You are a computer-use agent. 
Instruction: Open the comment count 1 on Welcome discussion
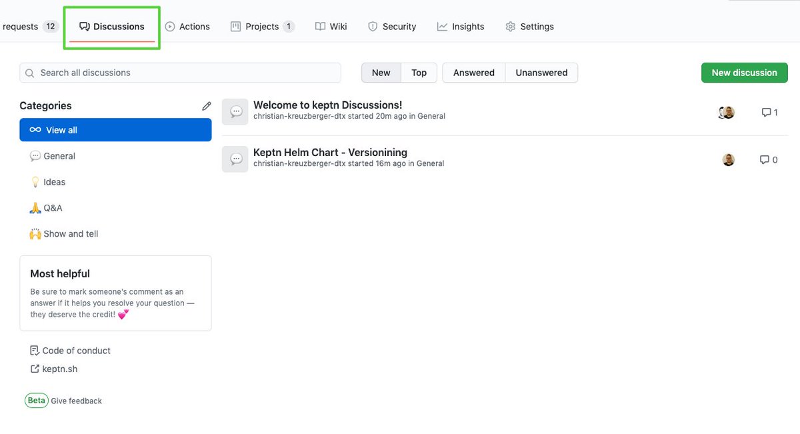[x=769, y=113]
